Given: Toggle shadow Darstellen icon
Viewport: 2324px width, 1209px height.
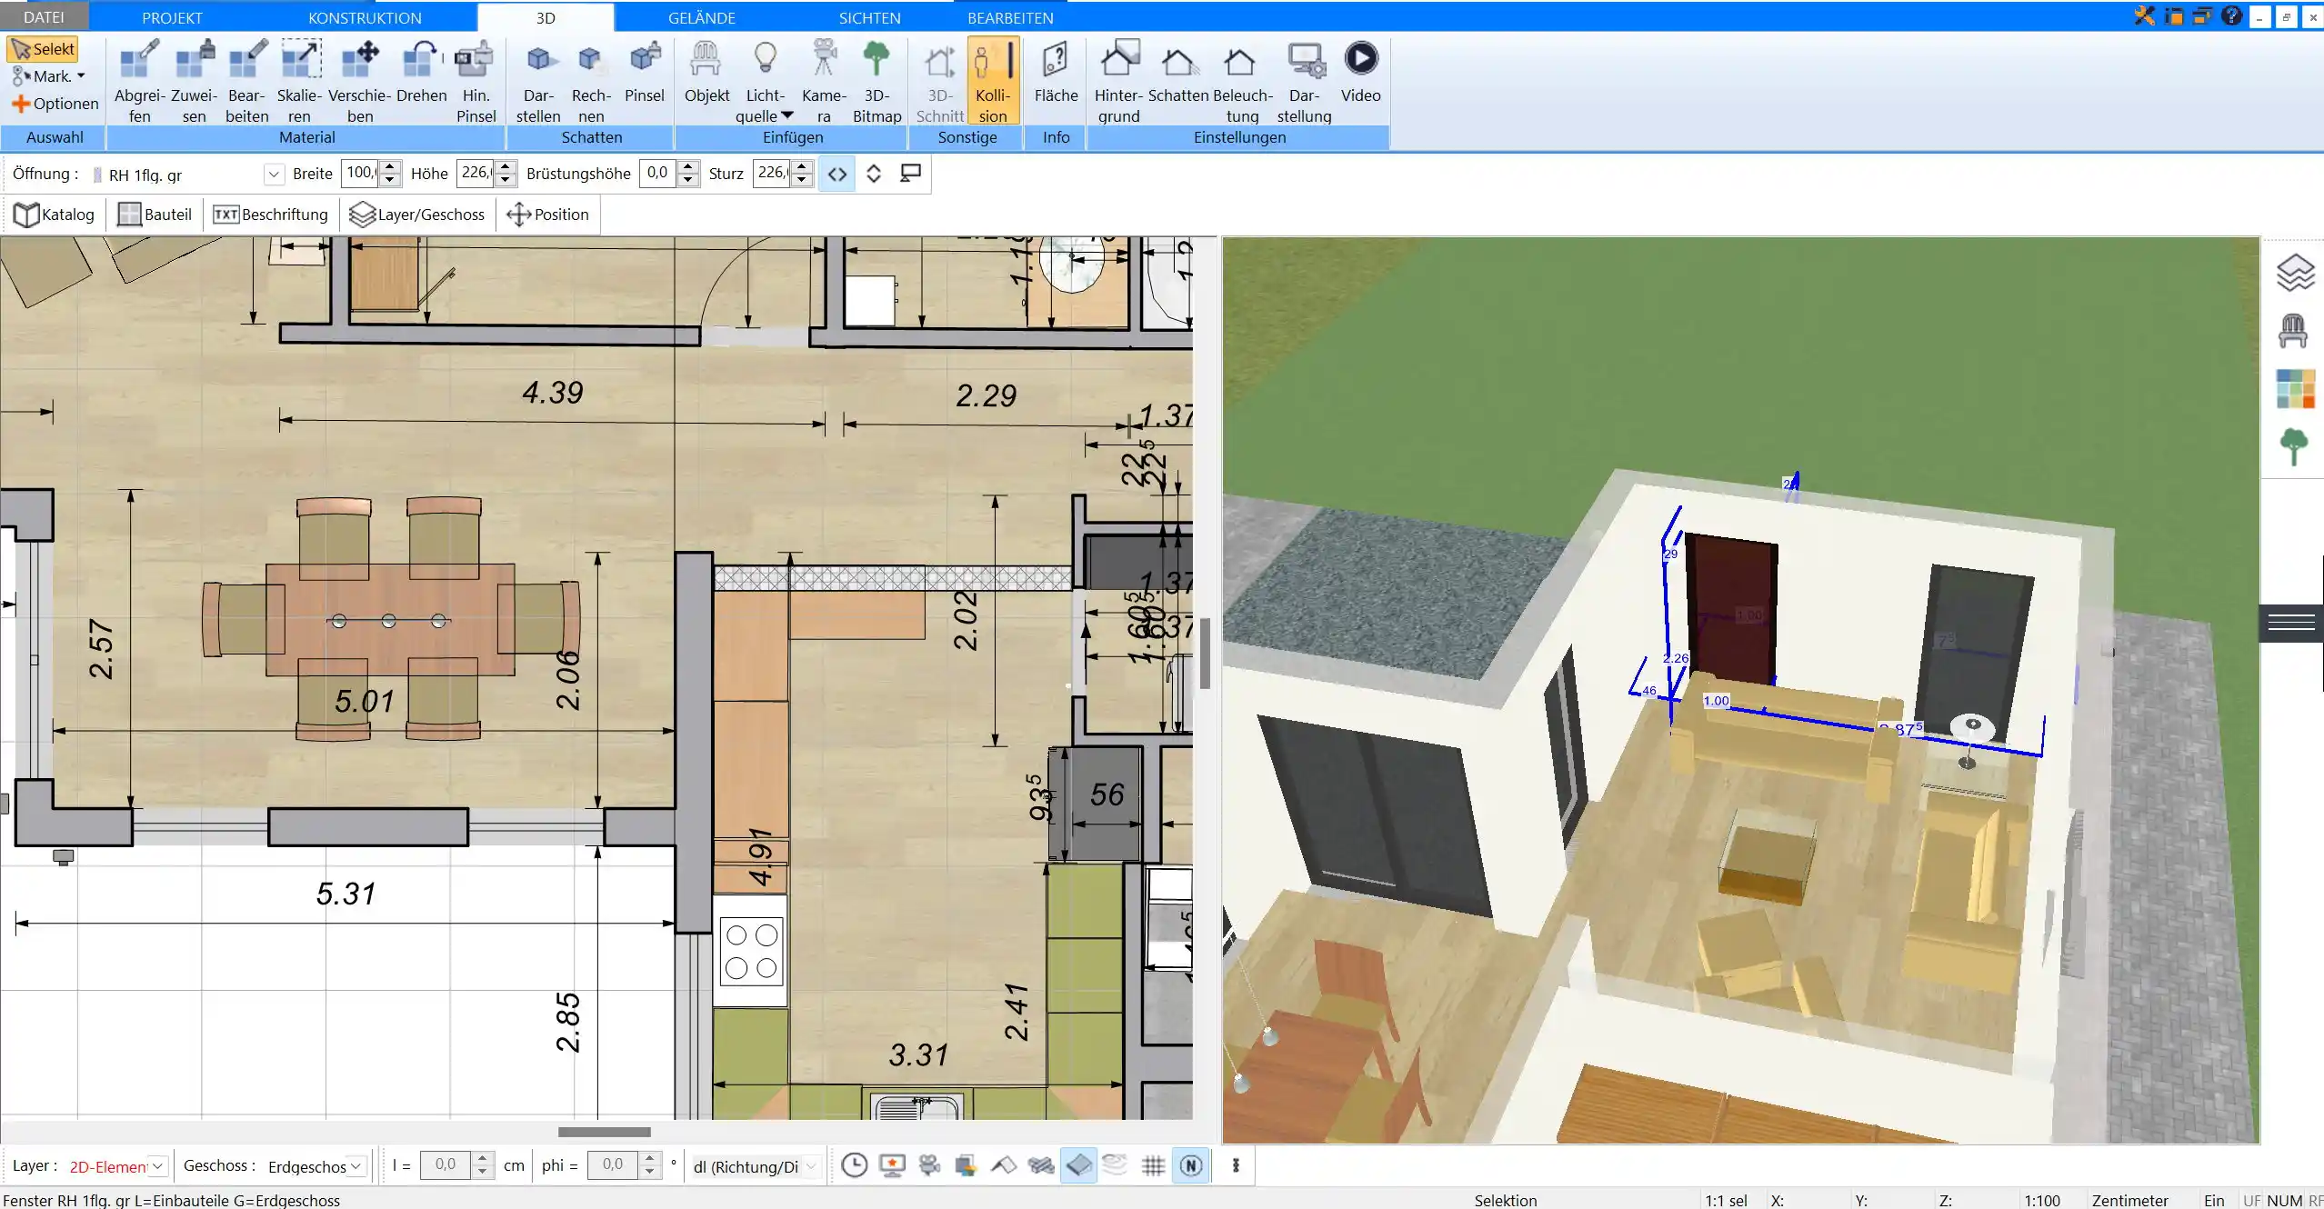Looking at the screenshot, I should tap(538, 81).
